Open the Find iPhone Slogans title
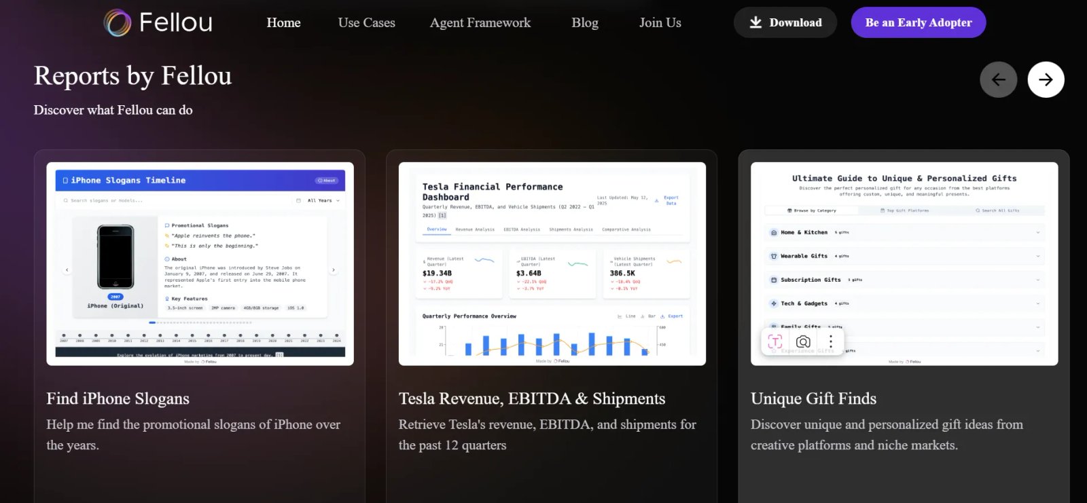Screen dimensions: 1087x503 (118, 398)
